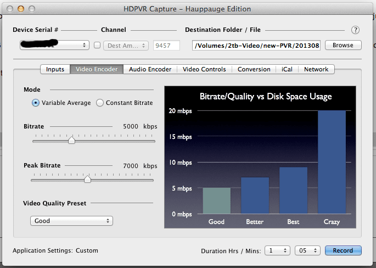Enable the Channel checkbox

click(x=97, y=45)
